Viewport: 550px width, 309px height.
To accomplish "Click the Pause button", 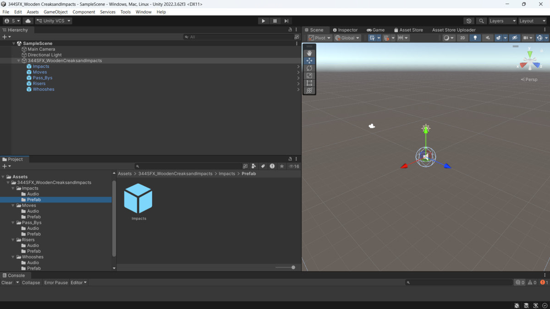I will pyautogui.click(x=275, y=21).
